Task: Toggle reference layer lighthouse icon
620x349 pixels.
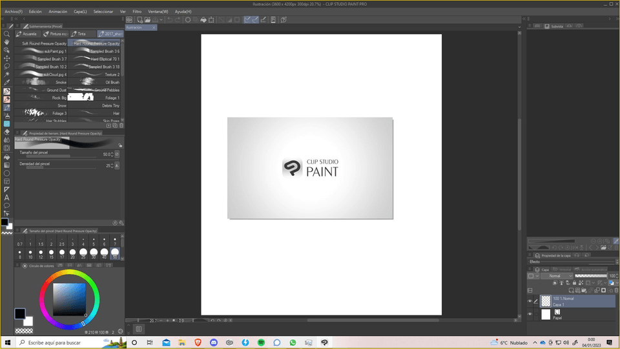Action: pos(561,283)
